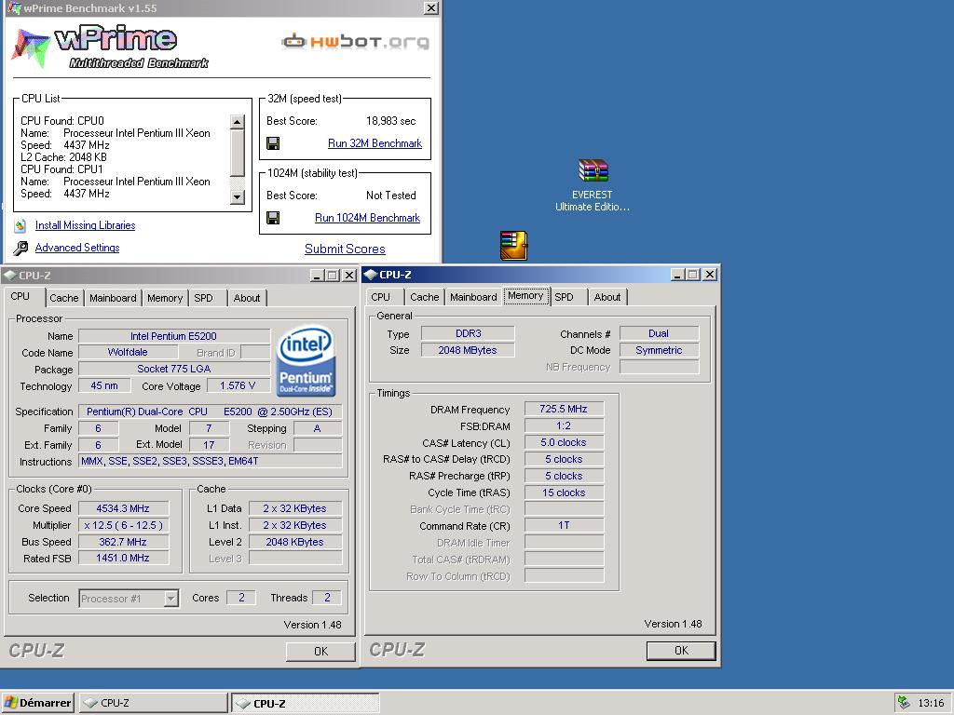This screenshot has height=715, width=954.
Task: Click the Name field Intel Pentium E5200
Action: pos(174,335)
